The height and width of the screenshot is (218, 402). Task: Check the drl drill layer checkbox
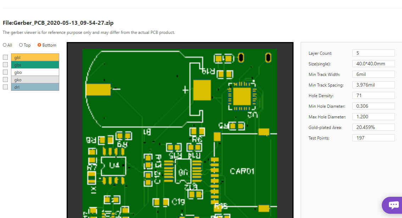tap(5, 87)
